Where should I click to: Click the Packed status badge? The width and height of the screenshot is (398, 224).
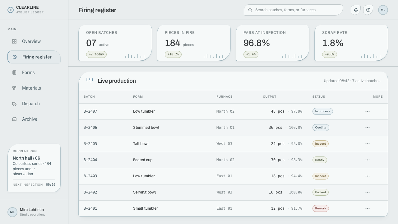320,192
